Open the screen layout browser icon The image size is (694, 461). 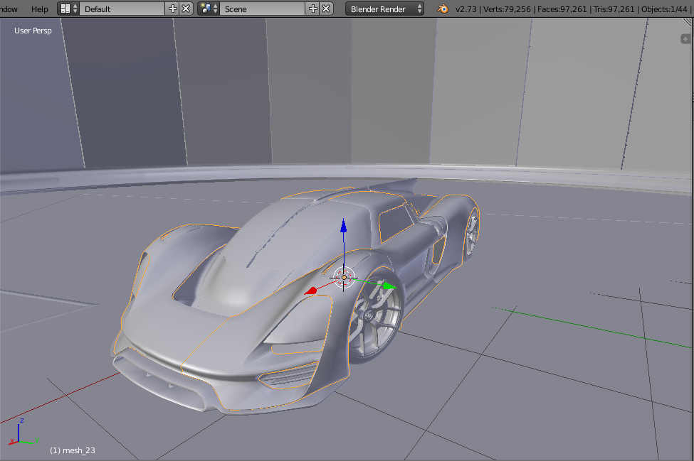pyautogui.click(x=68, y=9)
